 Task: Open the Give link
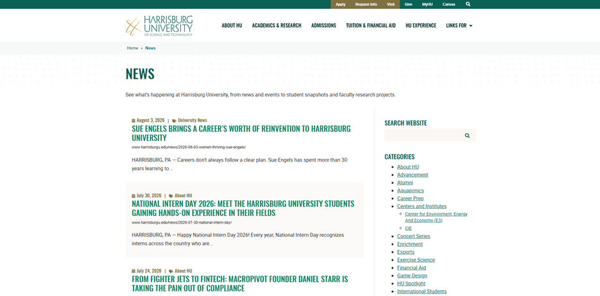click(408, 4)
